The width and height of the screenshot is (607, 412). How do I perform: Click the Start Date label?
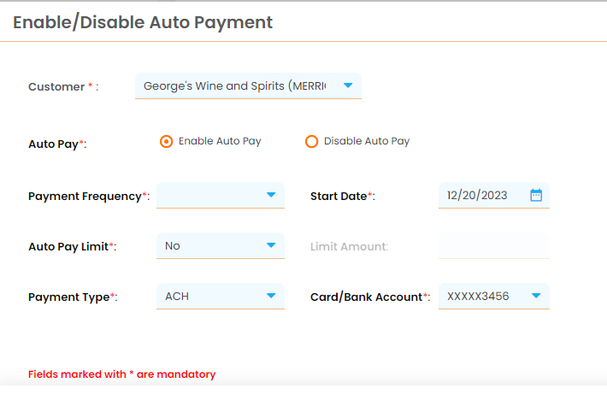coord(343,197)
